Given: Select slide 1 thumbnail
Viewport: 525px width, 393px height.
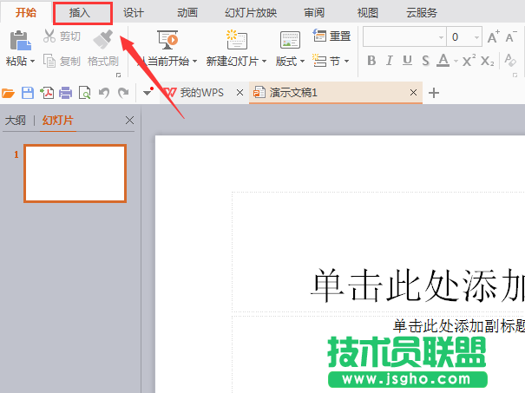Looking at the screenshot, I should pyautogui.click(x=75, y=174).
